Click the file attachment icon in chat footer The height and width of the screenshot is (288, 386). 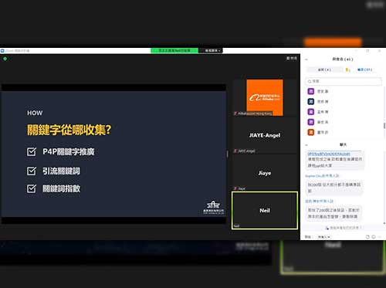point(367,237)
